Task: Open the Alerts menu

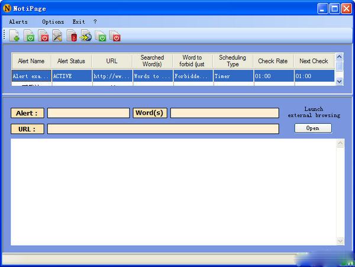Action: (18, 22)
